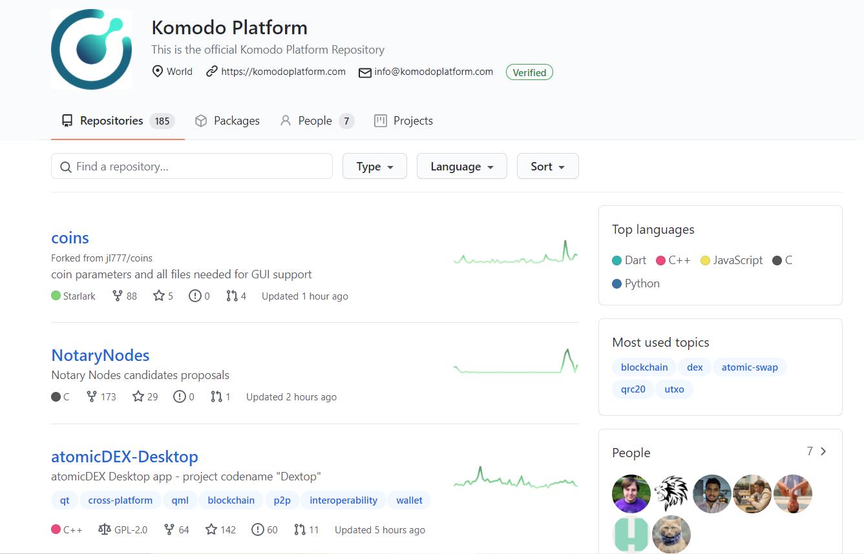The width and height of the screenshot is (864, 554).
Task: Switch to the Projects tab
Action: [404, 121]
